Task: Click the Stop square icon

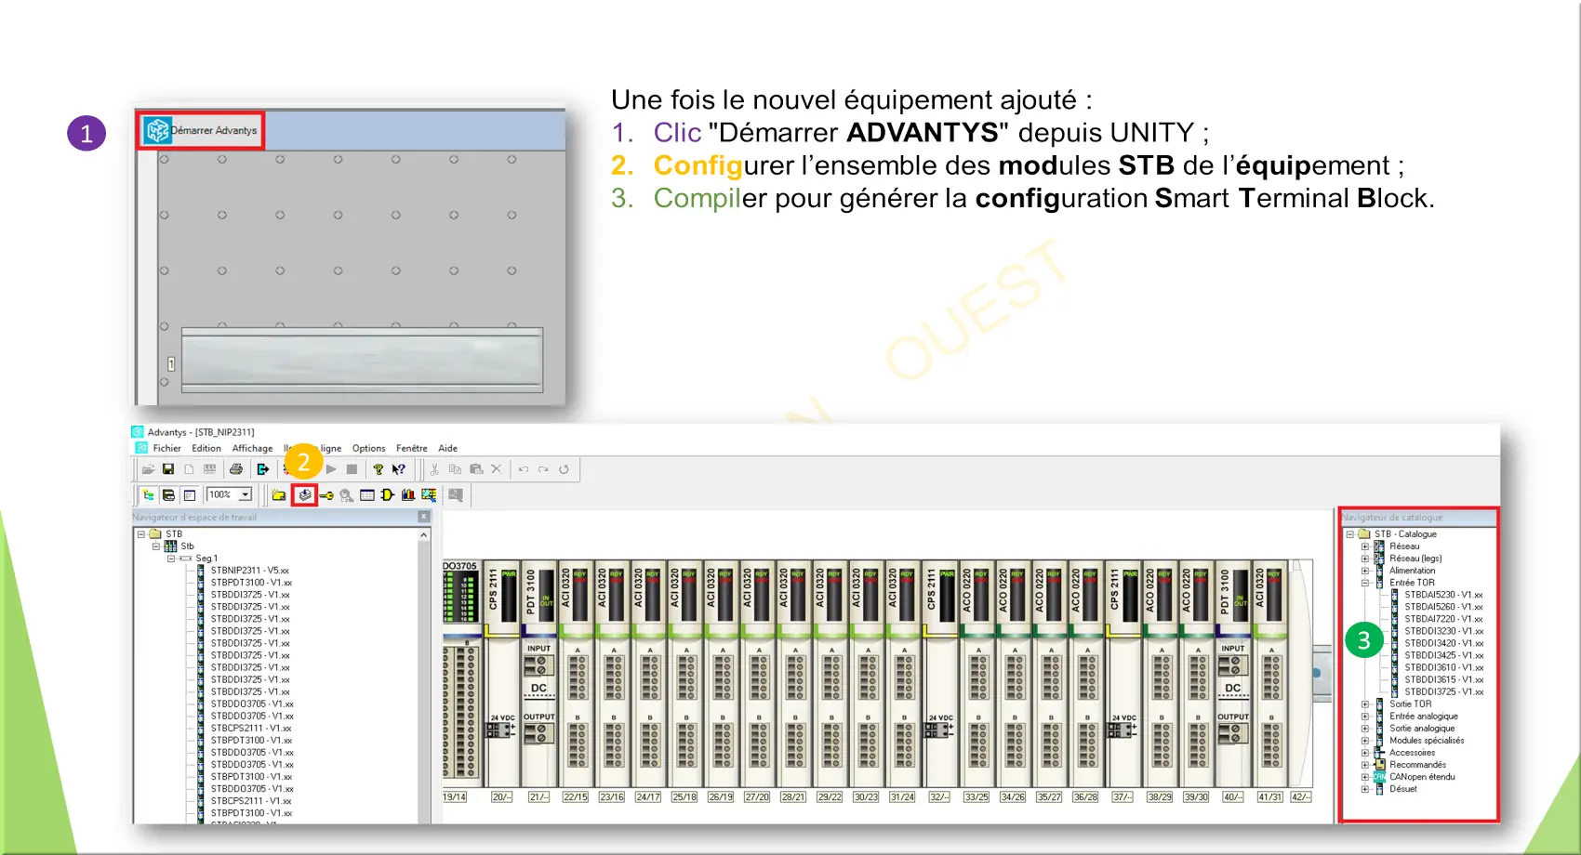Action: coord(352,469)
